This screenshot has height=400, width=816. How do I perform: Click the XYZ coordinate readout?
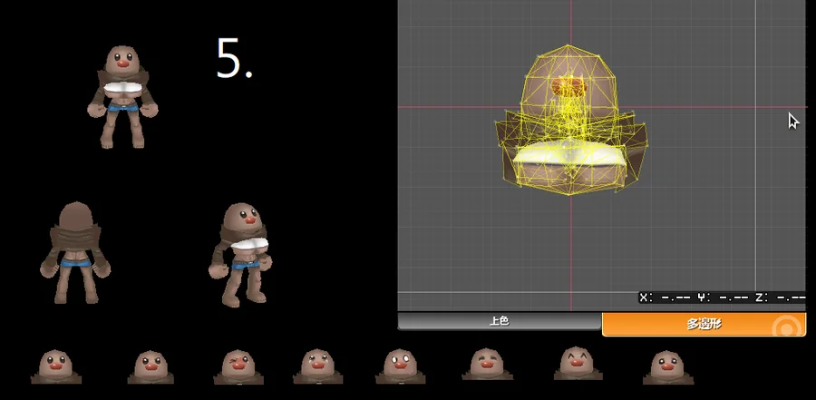(722, 298)
